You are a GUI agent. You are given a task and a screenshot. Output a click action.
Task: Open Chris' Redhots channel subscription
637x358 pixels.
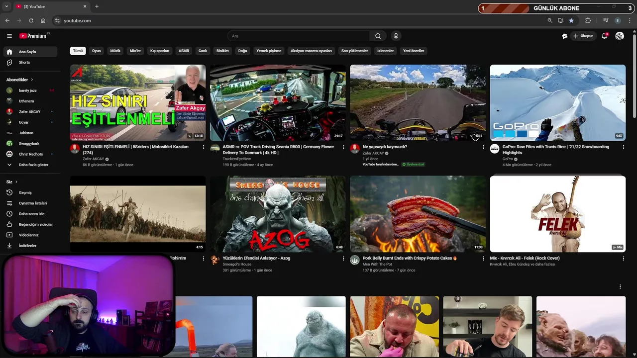[30, 154]
